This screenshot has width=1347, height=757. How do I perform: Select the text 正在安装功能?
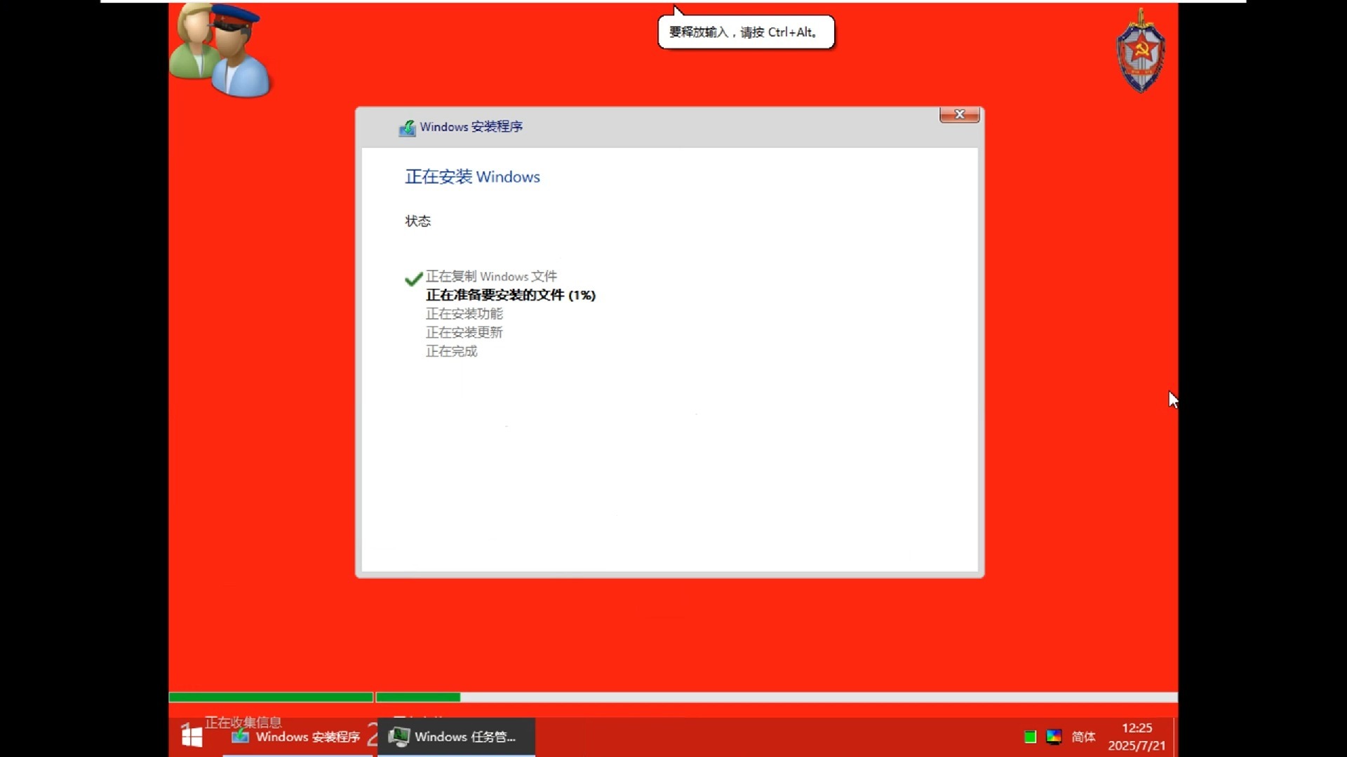click(x=464, y=313)
